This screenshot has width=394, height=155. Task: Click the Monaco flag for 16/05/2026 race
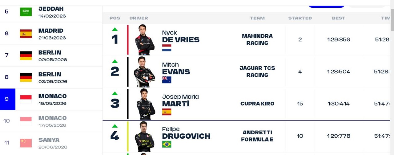pos(26,99)
